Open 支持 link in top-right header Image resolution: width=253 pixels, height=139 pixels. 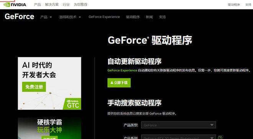[248, 5]
